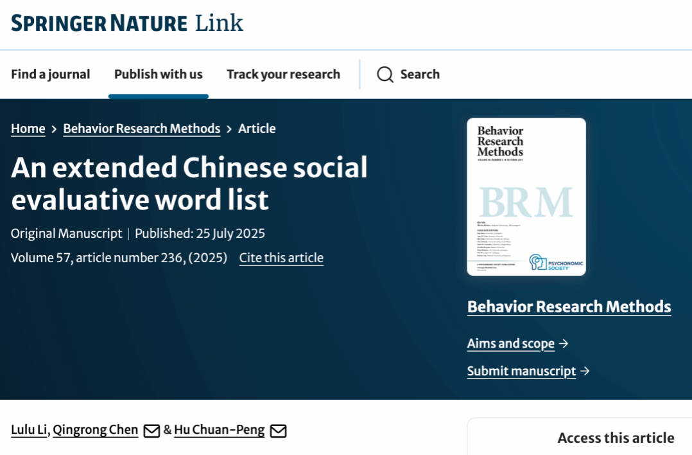Click the magnifying glass search icon
The width and height of the screenshot is (692, 455).
click(x=385, y=74)
